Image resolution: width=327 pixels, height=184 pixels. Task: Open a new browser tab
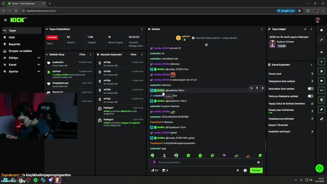(50, 4)
